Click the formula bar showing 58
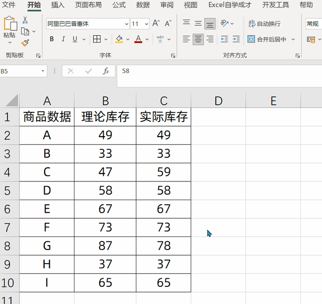The image size is (322, 304). (x=219, y=76)
